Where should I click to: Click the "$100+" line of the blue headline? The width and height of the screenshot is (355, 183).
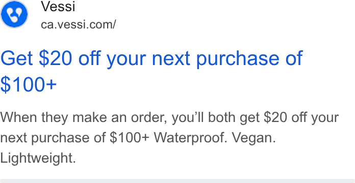click(x=28, y=84)
